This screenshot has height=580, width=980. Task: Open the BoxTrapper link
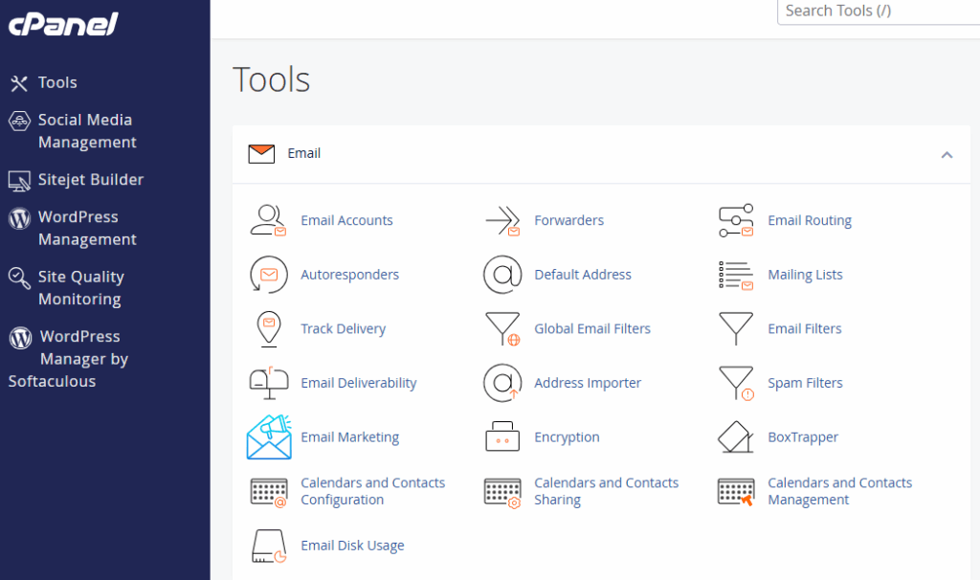[803, 437]
